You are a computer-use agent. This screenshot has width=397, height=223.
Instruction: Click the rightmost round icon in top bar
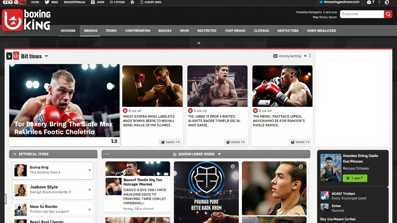click(387, 2)
